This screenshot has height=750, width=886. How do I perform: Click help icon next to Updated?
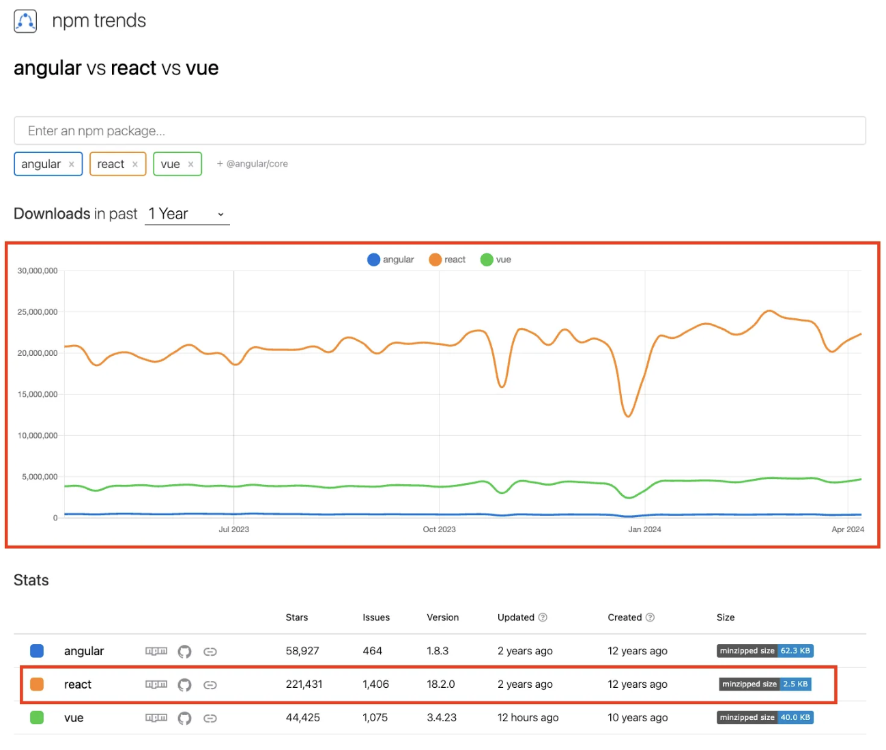point(543,617)
